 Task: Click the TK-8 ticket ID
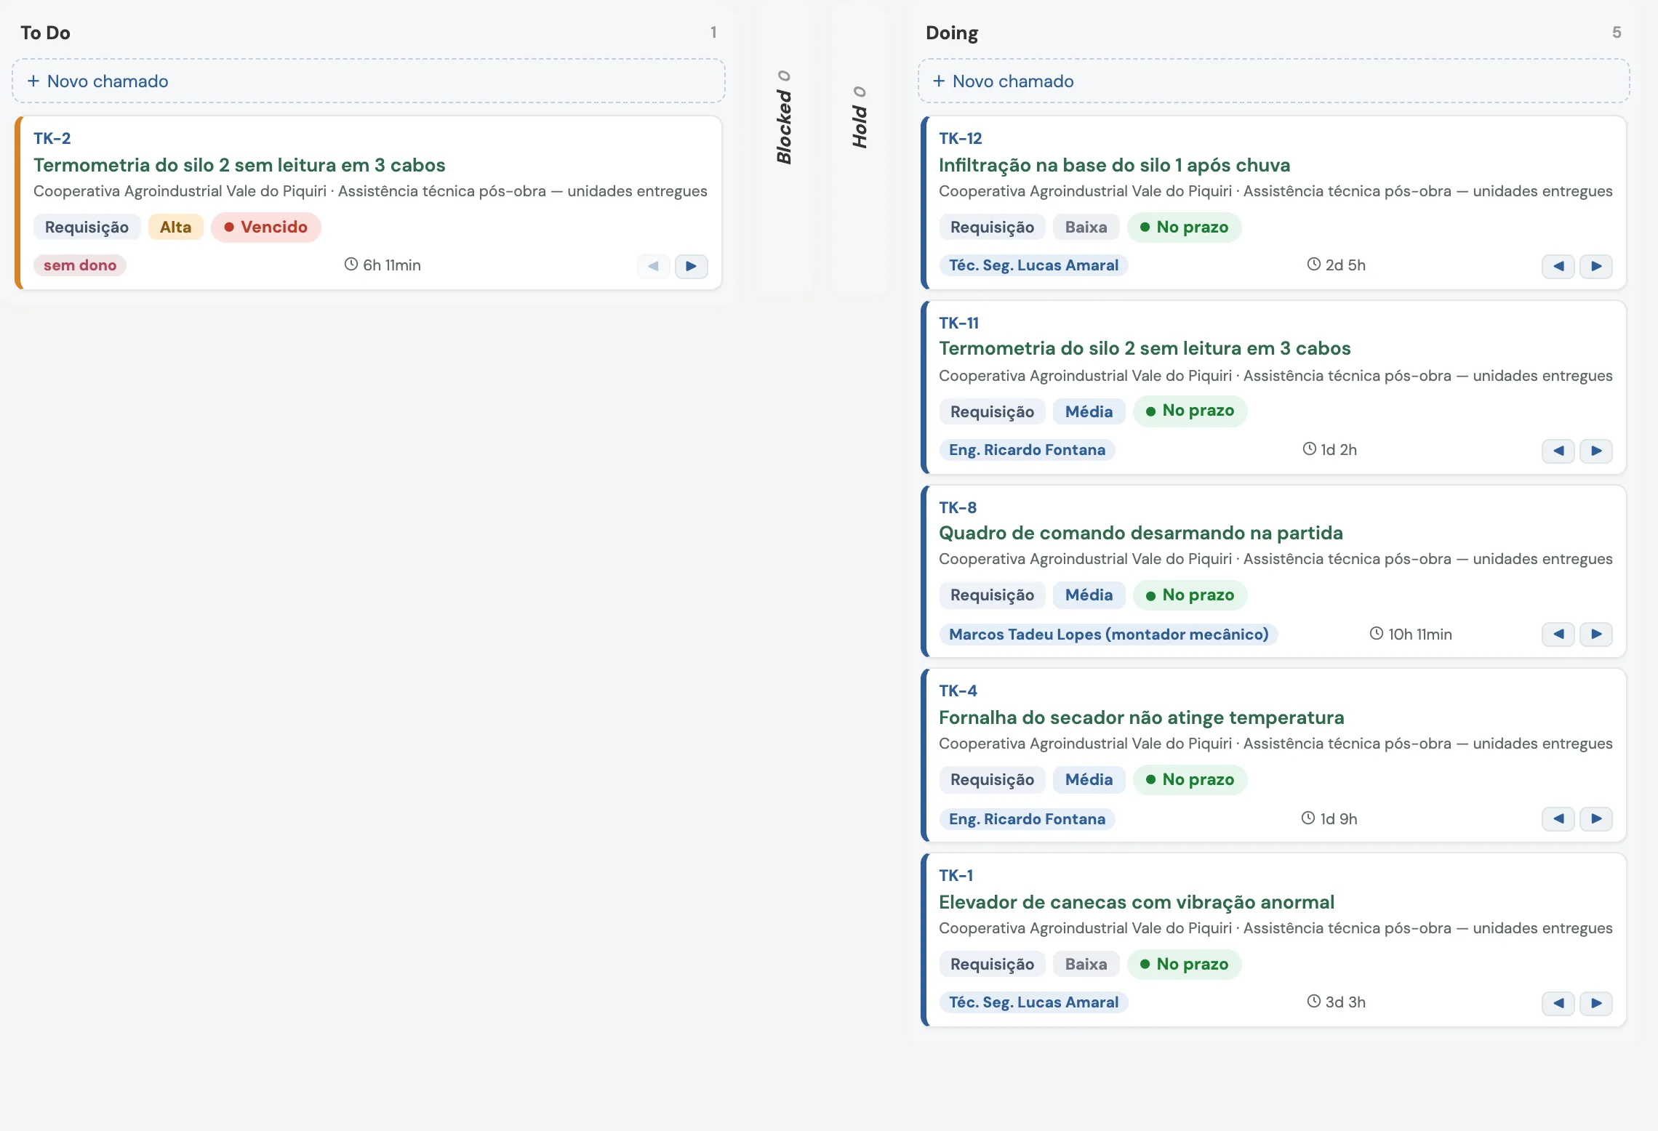pyautogui.click(x=958, y=507)
